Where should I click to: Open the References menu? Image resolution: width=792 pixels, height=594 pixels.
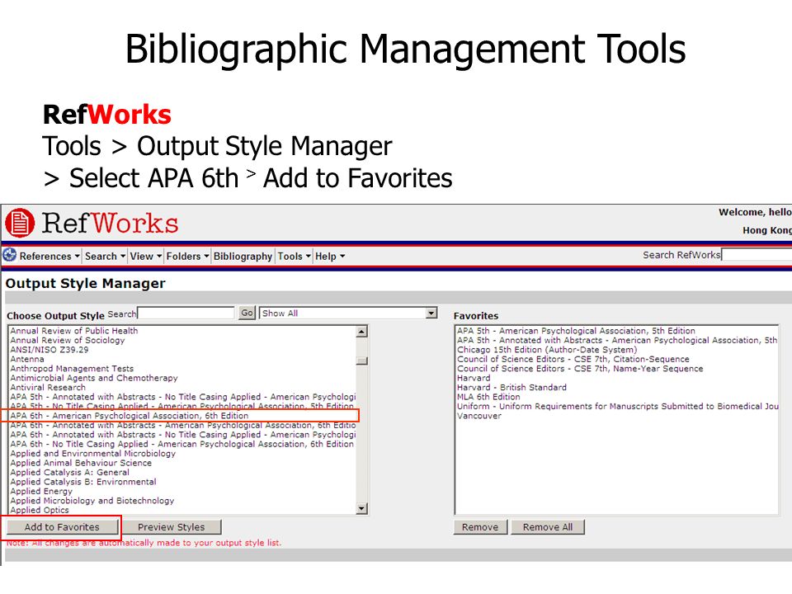[49, 256]
